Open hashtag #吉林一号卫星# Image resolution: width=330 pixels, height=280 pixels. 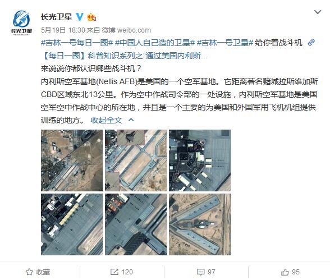click(224, 43)
